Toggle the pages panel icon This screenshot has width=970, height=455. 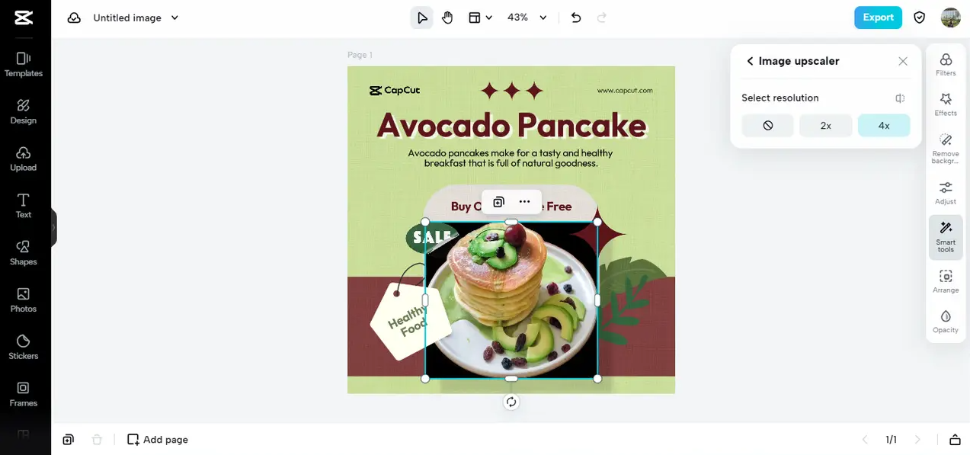(955, 440)
